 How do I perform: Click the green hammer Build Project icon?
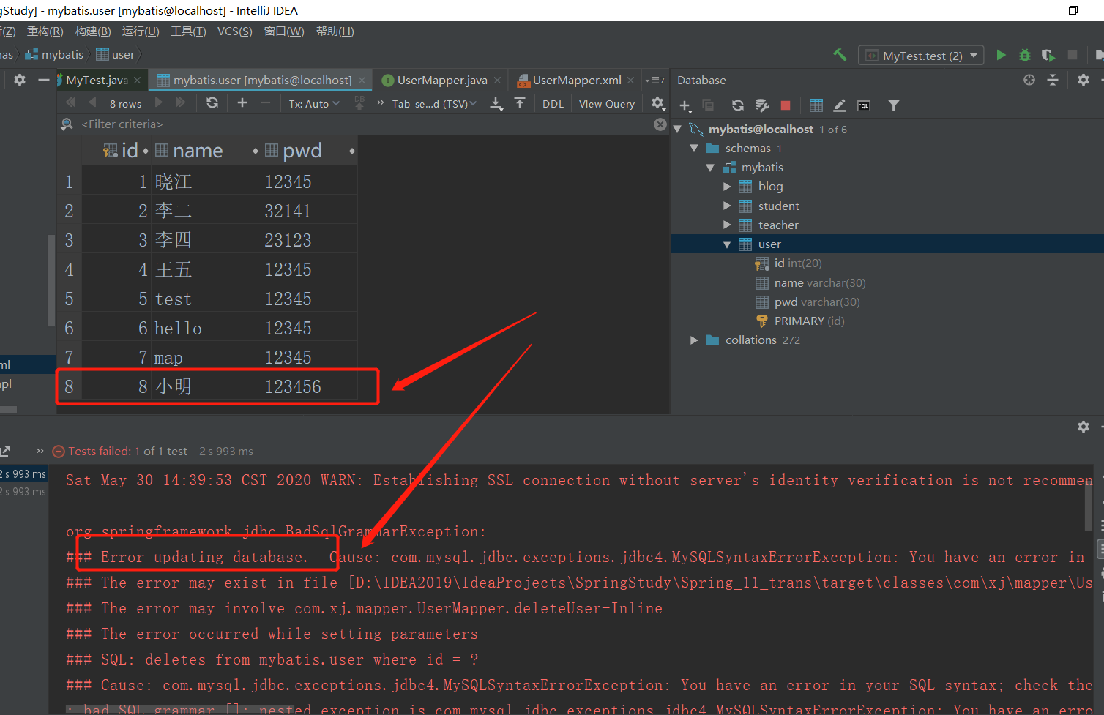coord(840,55)
